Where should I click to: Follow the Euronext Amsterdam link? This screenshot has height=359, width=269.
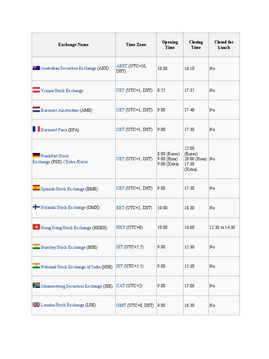point(60,110)
